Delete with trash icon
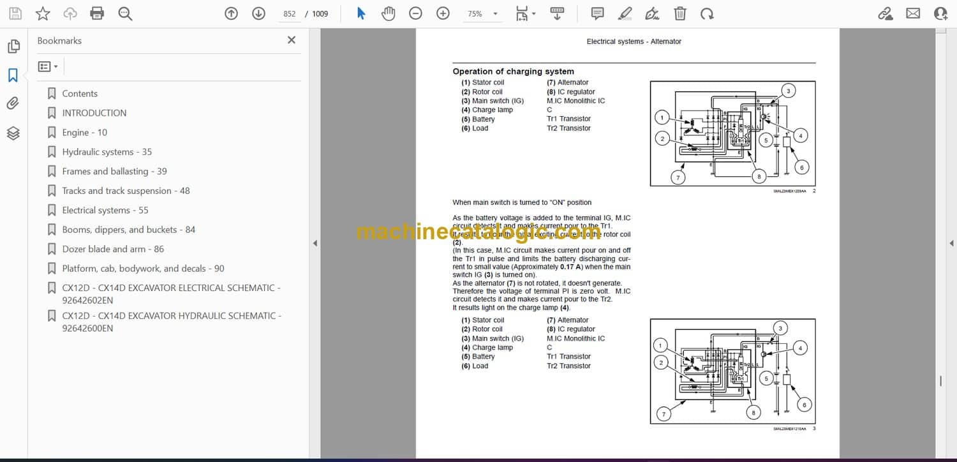The height and width of the screenshot is (462, 957). pyautogui.click(x=680, y=13)
